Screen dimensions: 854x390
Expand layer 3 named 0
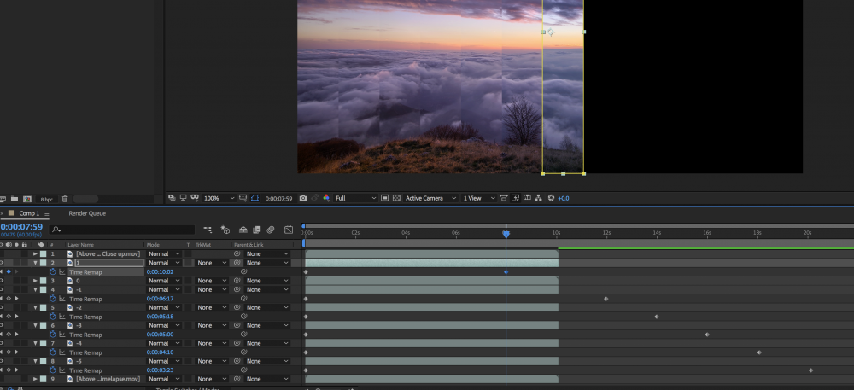point(35,281)
